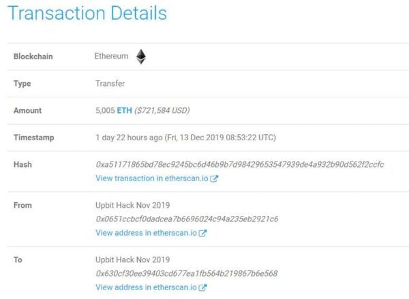This screenshot has width=409, height=299.
Task: Click the Ethereum blockchain name text
Action: tap(111, 56)
